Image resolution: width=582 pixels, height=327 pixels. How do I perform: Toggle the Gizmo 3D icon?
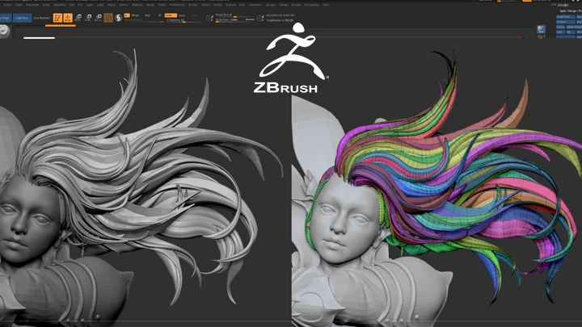108,18
